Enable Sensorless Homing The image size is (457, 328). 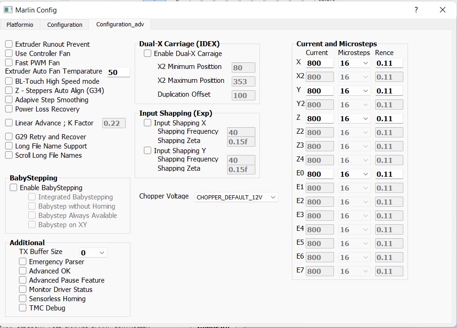[x=22, y=298]
